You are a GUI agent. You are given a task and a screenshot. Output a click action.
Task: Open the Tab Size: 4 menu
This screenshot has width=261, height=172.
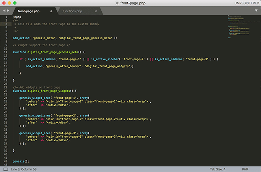click(x=218, y=169)
